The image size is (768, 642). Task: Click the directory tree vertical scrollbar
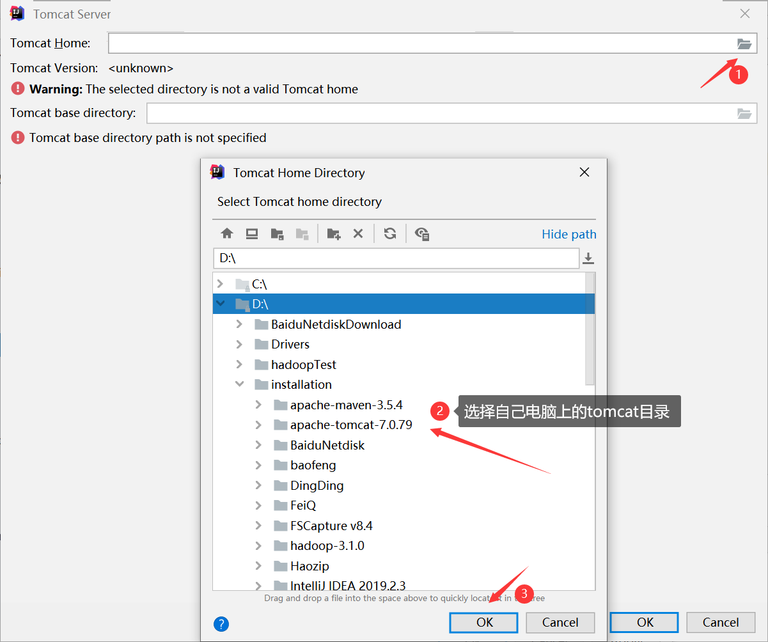click(590, 329)
